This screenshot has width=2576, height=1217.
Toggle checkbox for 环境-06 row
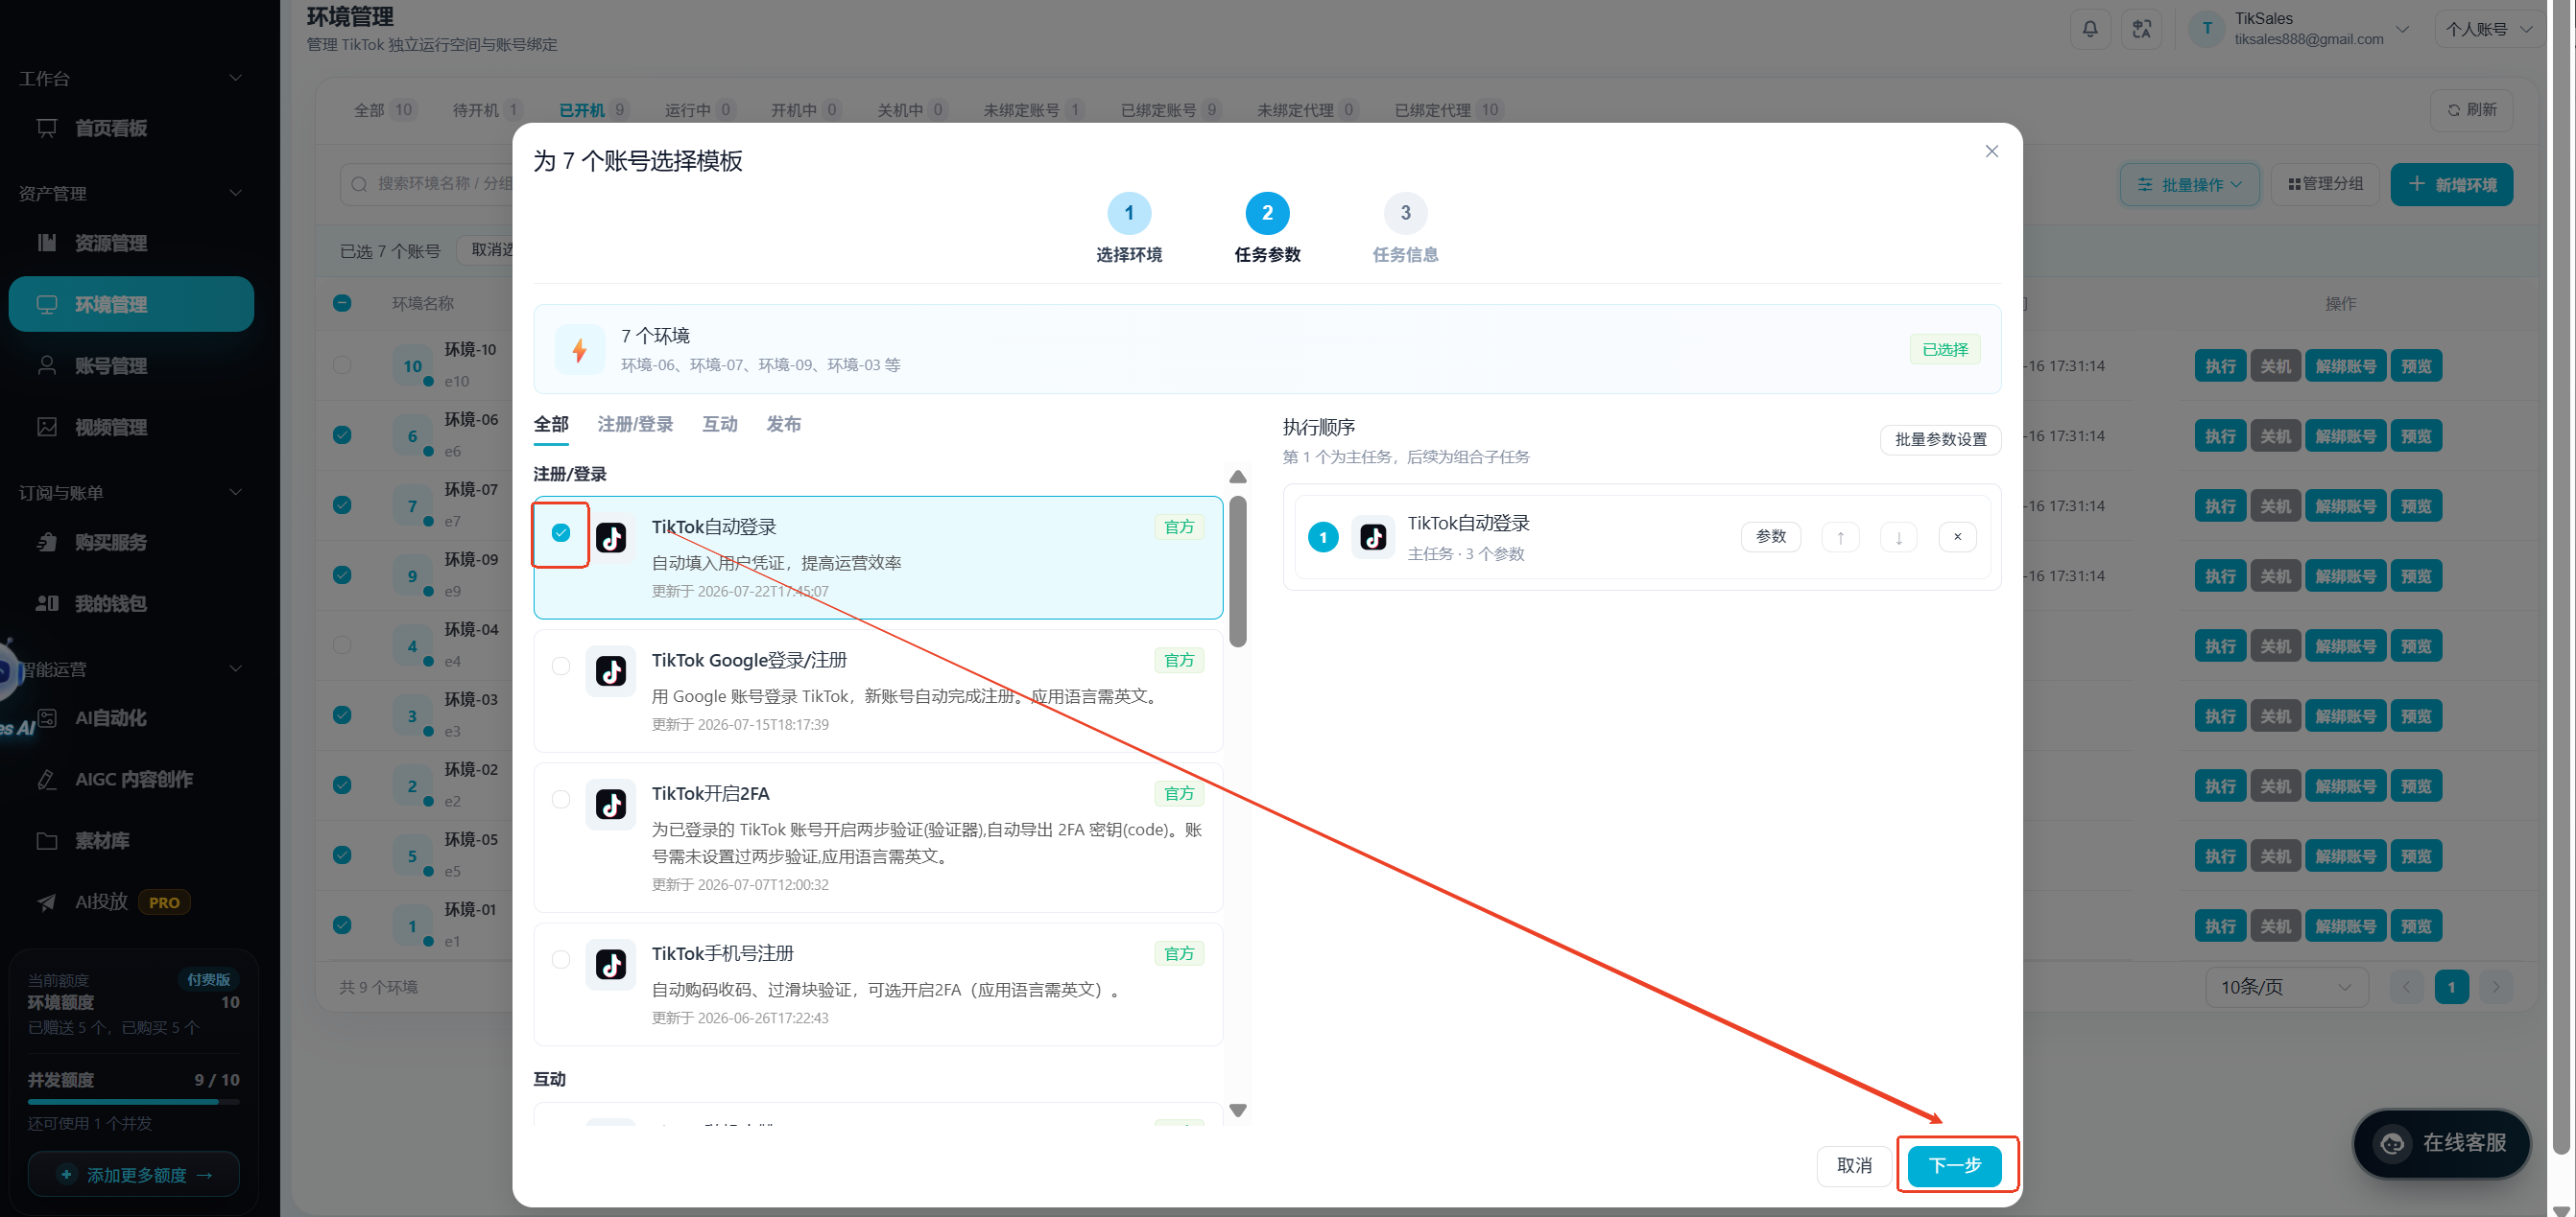point(342,434)
